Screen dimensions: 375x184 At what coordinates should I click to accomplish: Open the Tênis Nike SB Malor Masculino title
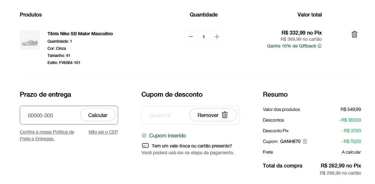coord(80,33)
